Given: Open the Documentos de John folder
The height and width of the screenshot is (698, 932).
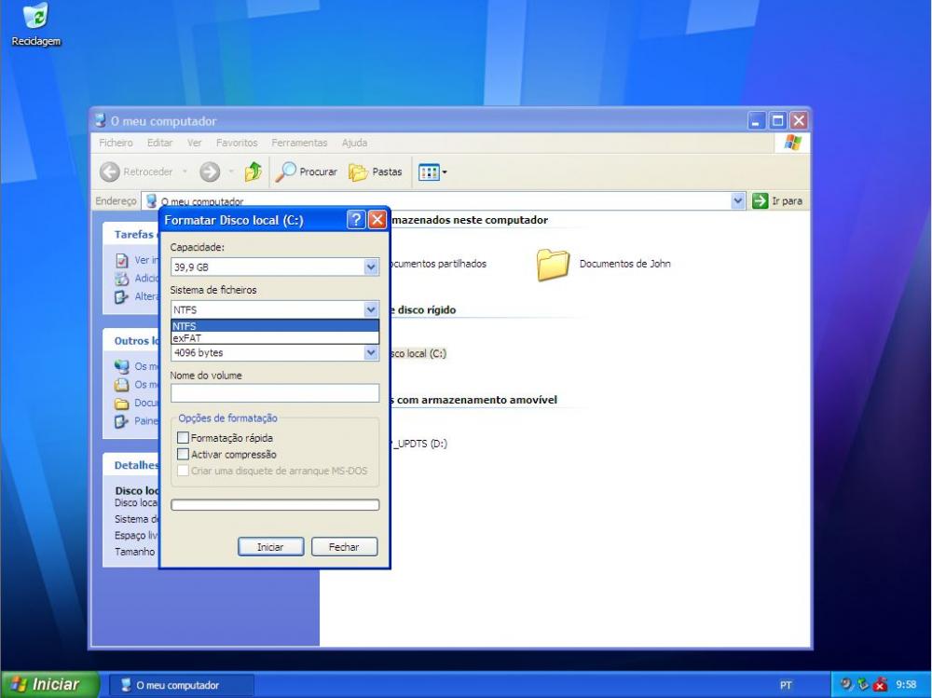Looking at the screenshot, I should point(553,265).
